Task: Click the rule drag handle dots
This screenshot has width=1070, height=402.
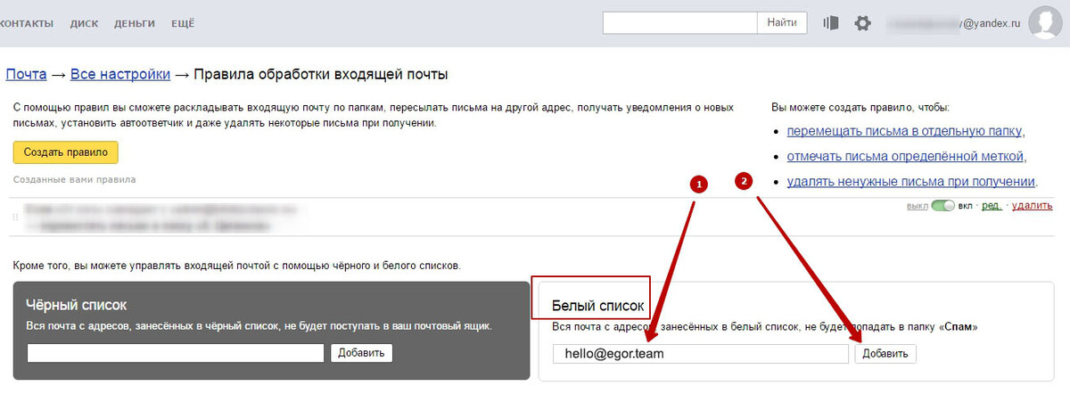Action: coord(16,217)
